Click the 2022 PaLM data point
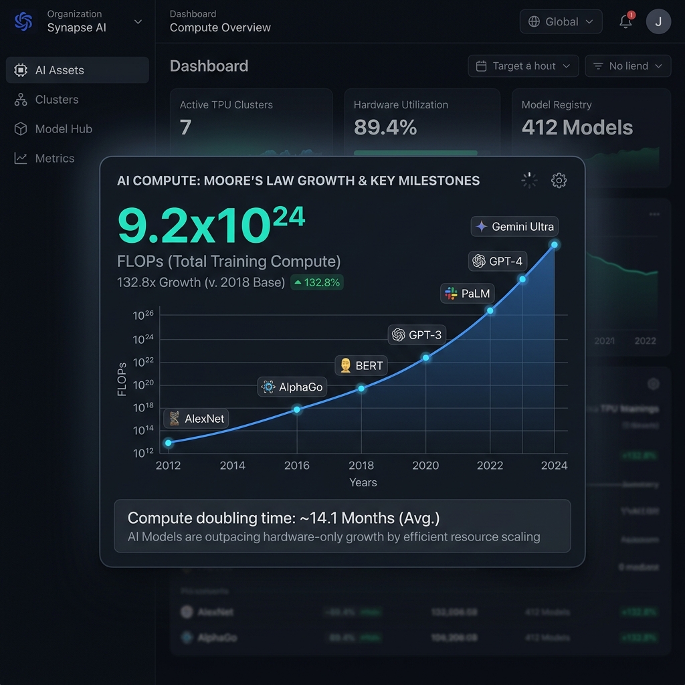Viewport: 685px width, 685px height. tap(490, 310)
